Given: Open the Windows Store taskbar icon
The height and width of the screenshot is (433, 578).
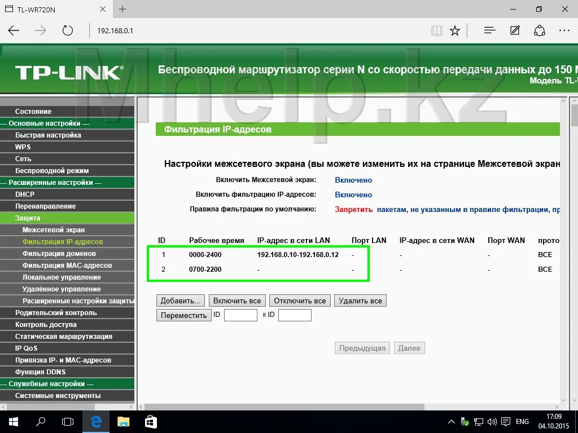Looking at the screenshot, I should click(151, 422).
